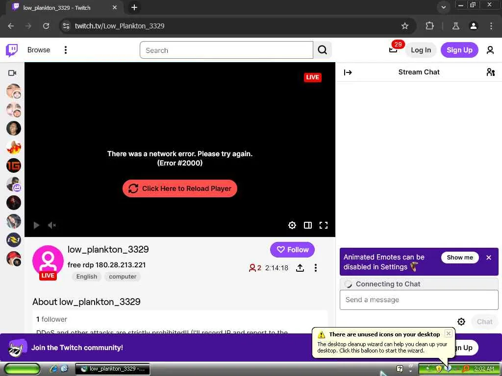Bookmark this page with the star
The height and width of the screenshot is (376, 502).
coord(404,26)
